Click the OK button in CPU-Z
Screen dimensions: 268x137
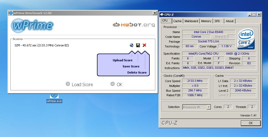tap(251, 123)
